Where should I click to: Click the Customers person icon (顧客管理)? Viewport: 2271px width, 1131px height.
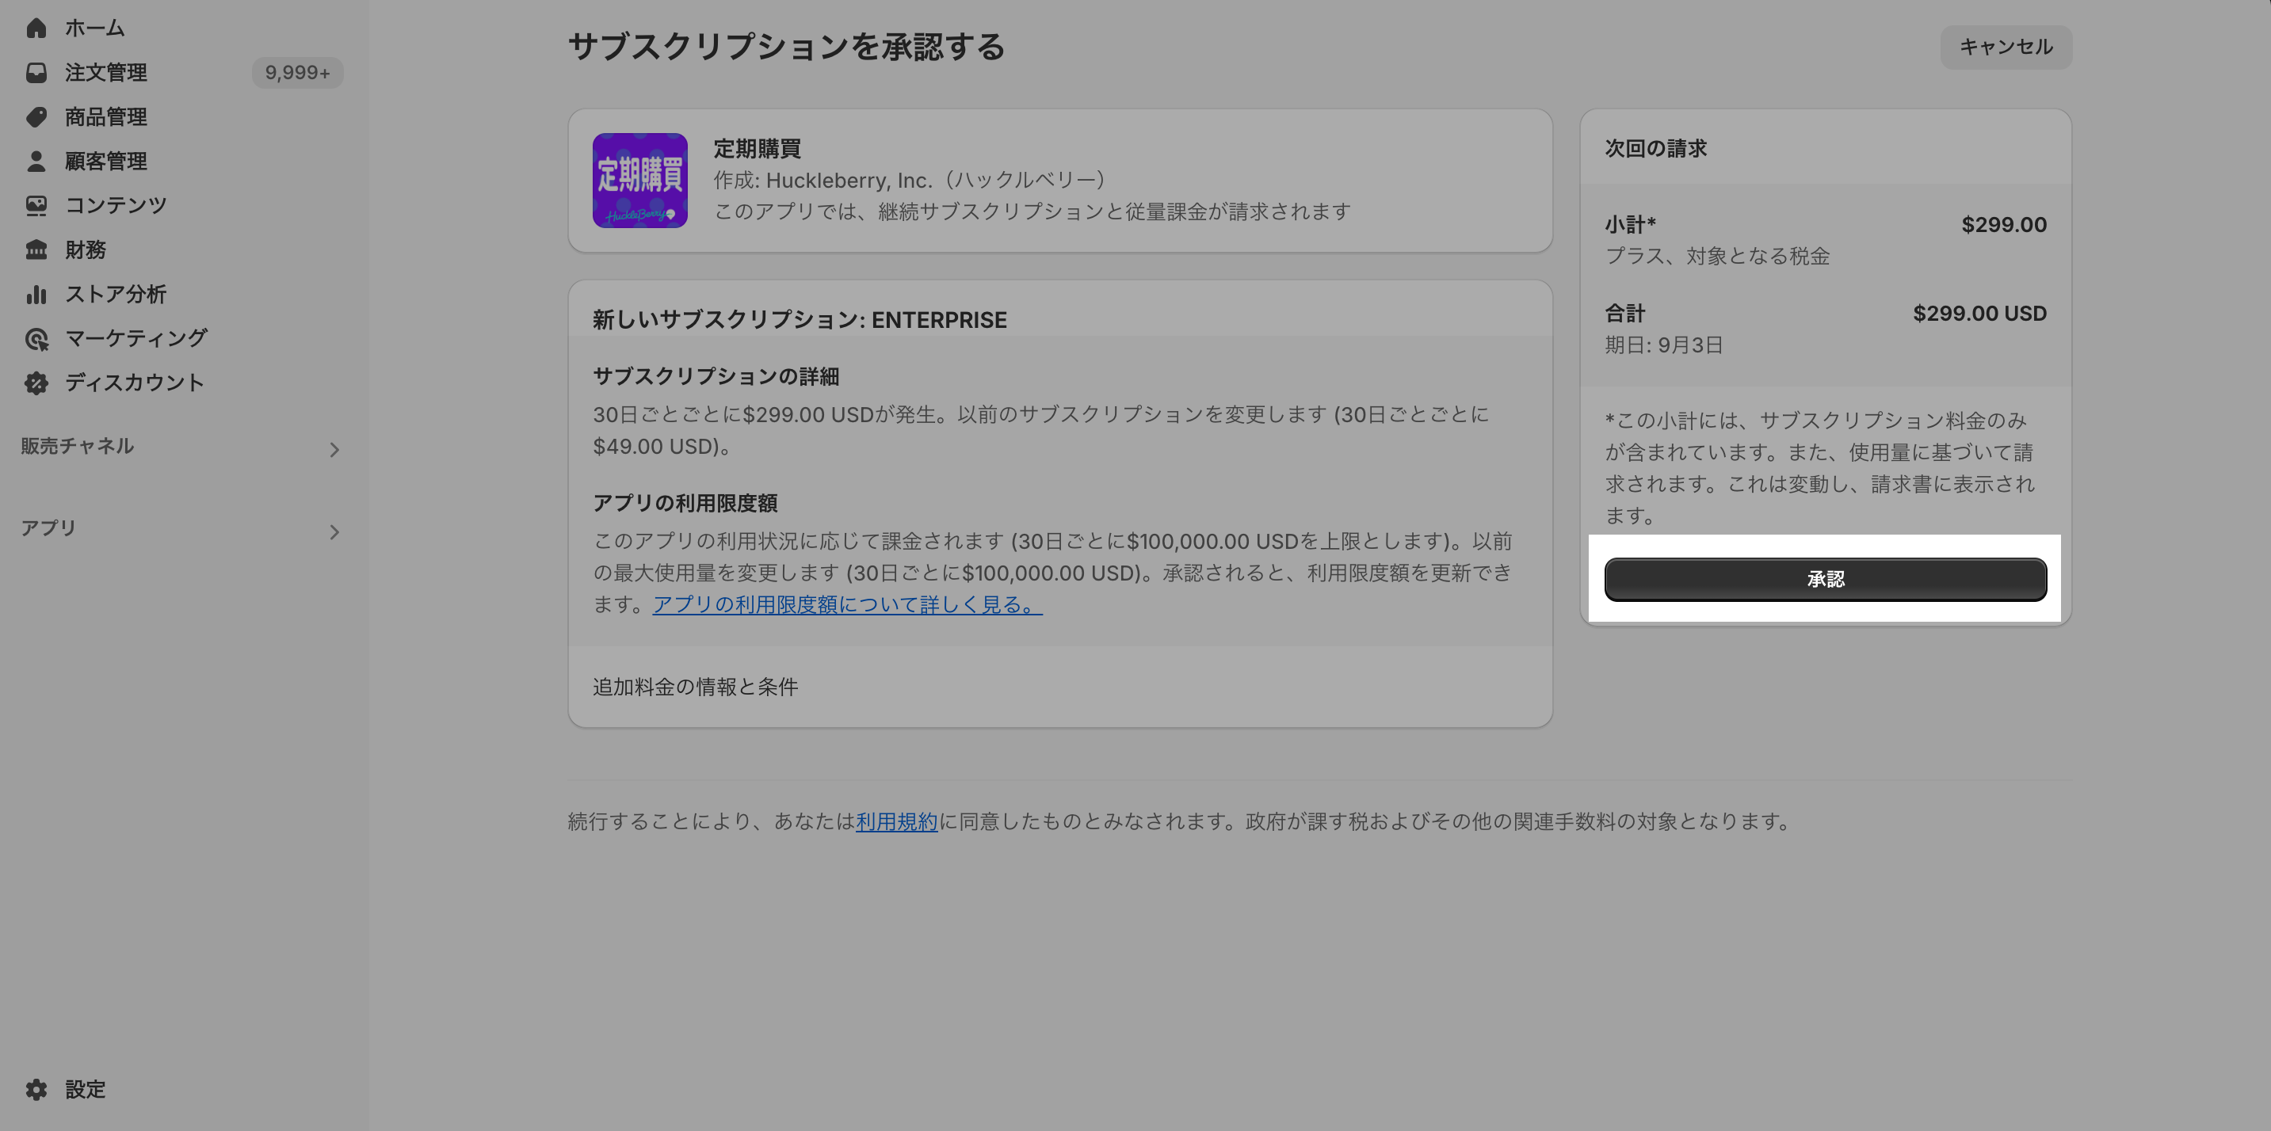coord(36,162)
